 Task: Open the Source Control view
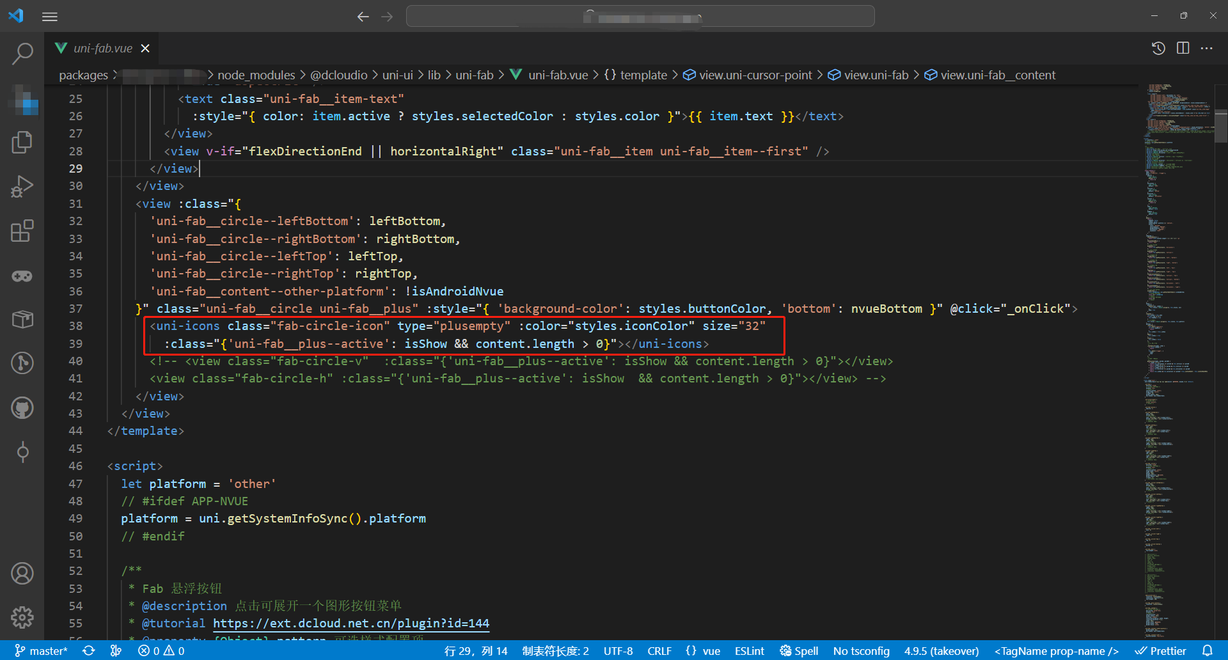click(x=23, y=363)
